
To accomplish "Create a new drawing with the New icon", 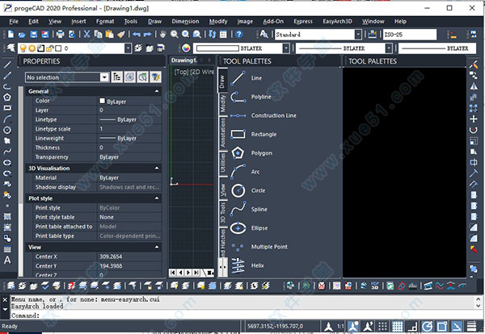I will [11, 34].
